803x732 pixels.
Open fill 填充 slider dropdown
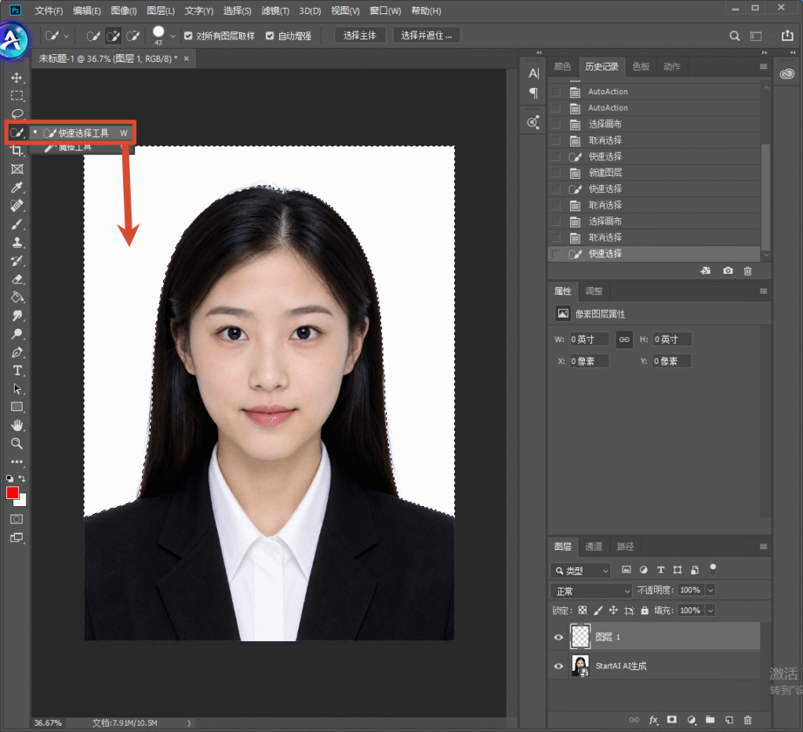[x=710, y=610]
